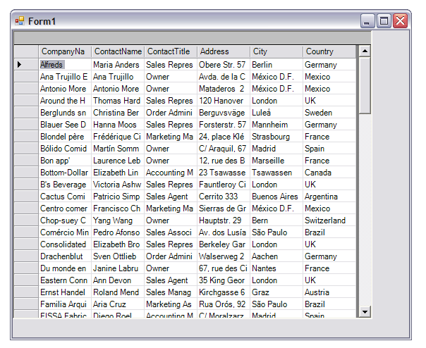
Task: Select the Bon app' cell
Action: click(65, 161)
